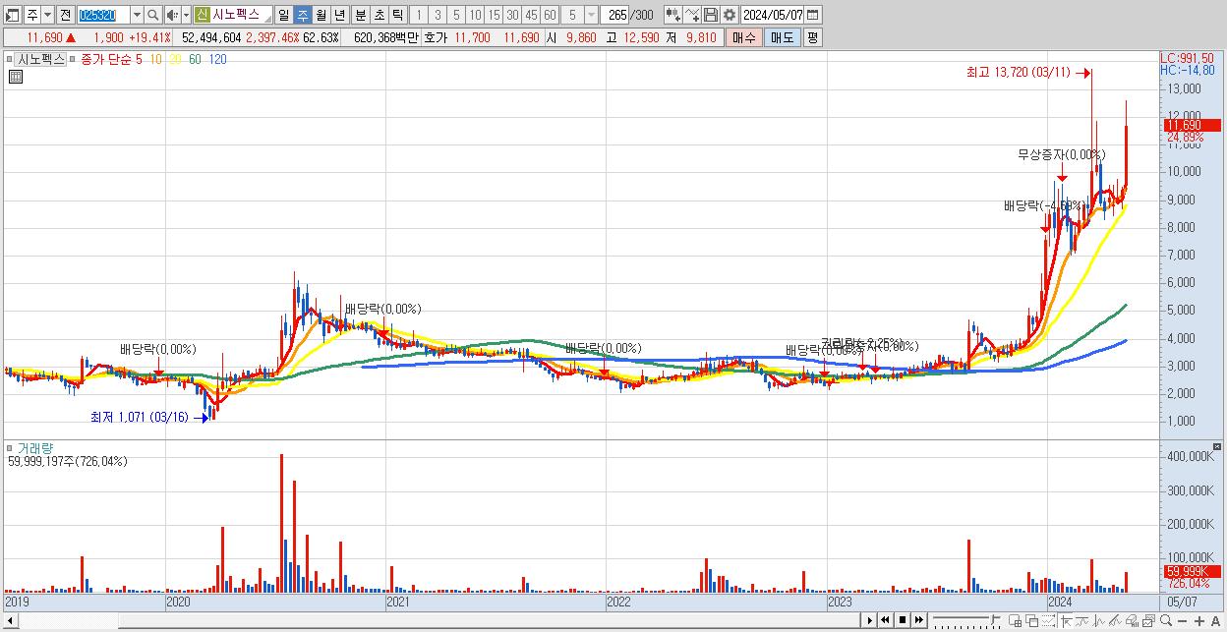Select the 30 interval button
The width and height of the screenshot is (1227, 632).
pos(512,15)
